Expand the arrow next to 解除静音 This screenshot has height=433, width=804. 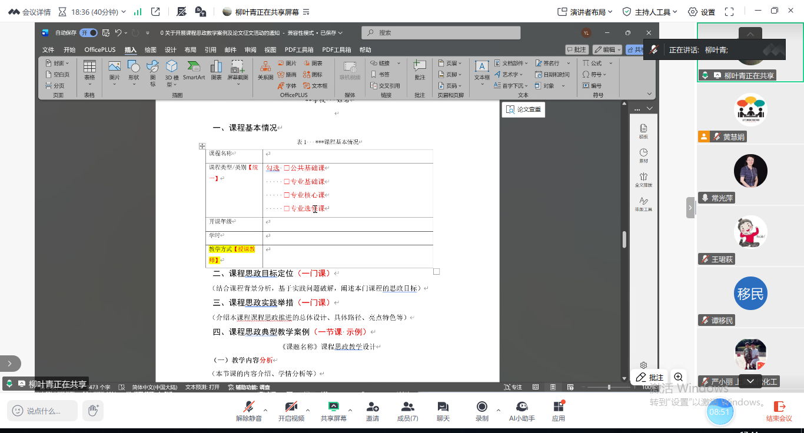[x=265, y=410]
